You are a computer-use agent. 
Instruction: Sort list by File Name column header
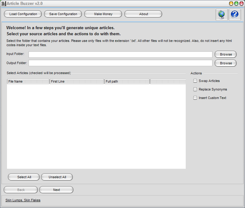tap(28, 81)
